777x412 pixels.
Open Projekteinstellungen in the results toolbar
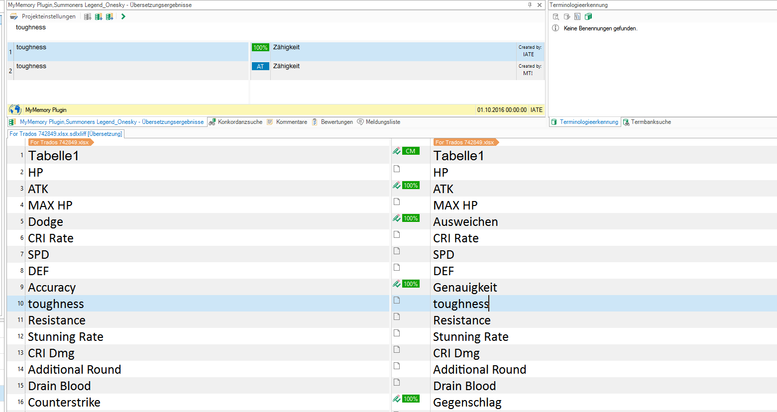43,16
